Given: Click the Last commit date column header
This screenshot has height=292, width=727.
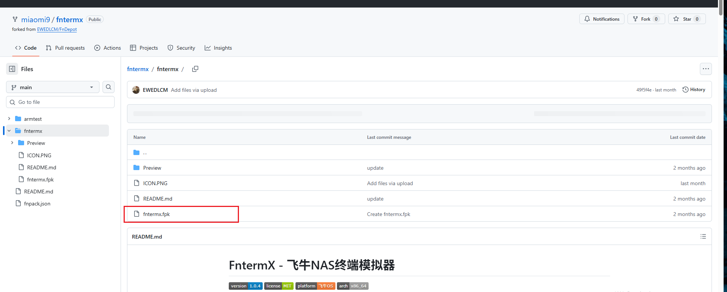Looking at the screenshot, I should pos(688,137).
